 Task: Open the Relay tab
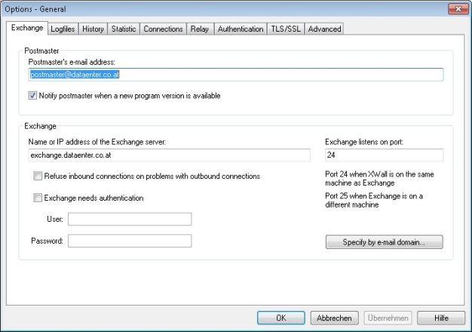pyautogui.click(x=200, y=29)
